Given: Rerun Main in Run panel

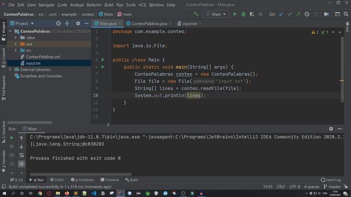Looking at the screenshot, I should [12, 138].
